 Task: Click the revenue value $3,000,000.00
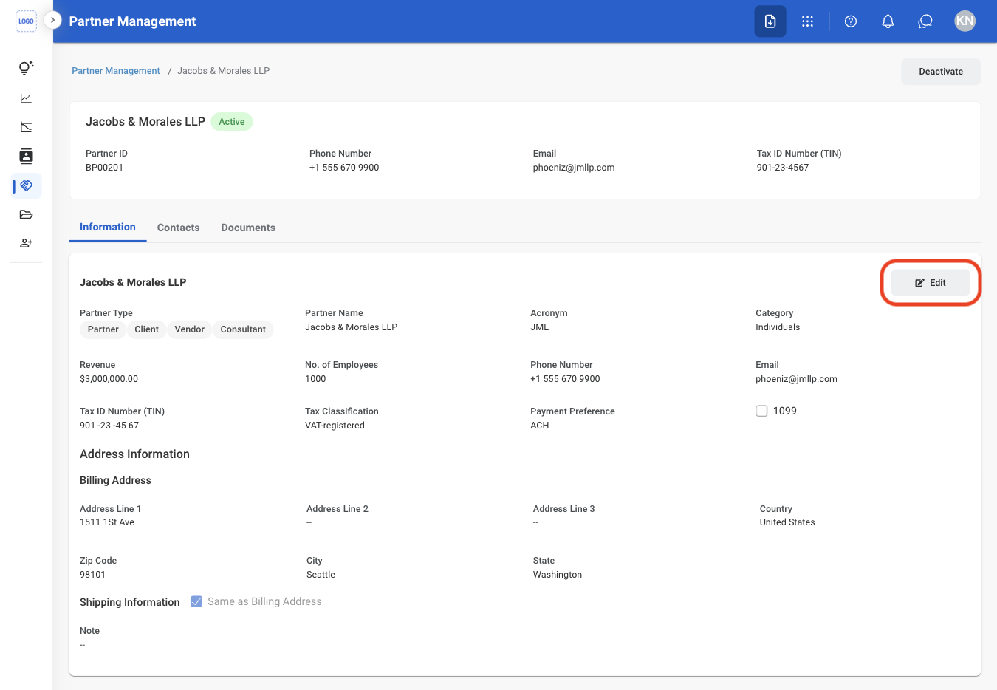pyautogui.click(x=109, y=379)
